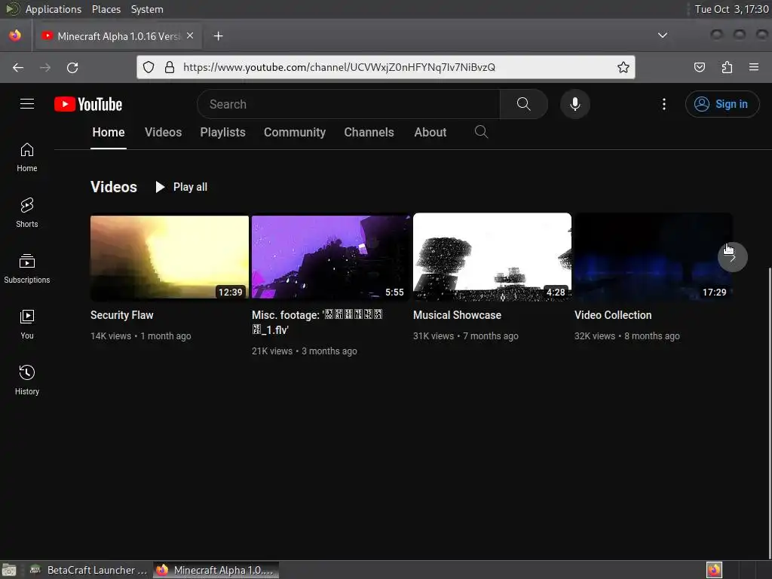Go back with browser back arrow
772x579 pixels.
click(18, 67)
